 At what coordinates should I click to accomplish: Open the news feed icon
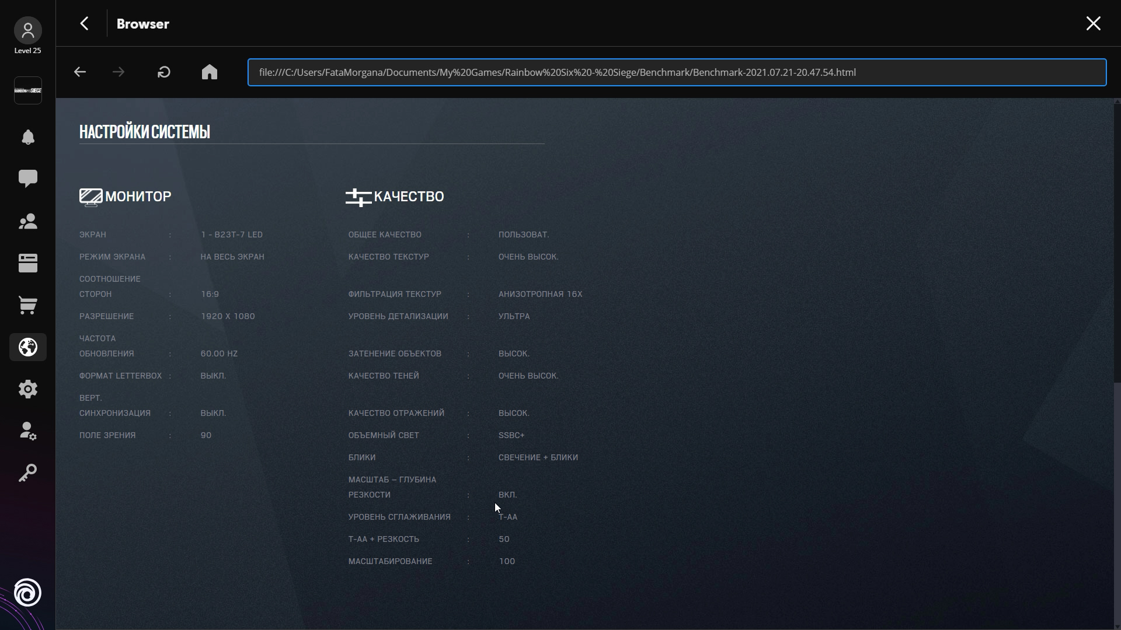click(x=27, y=263)
